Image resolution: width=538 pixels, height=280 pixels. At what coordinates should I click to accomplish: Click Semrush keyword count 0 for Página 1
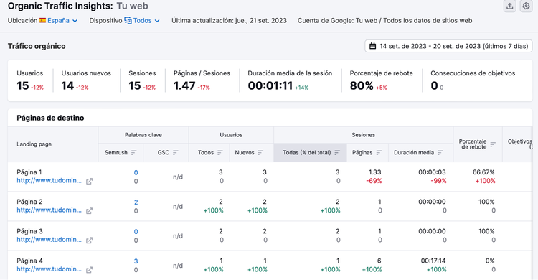(136, 173)
